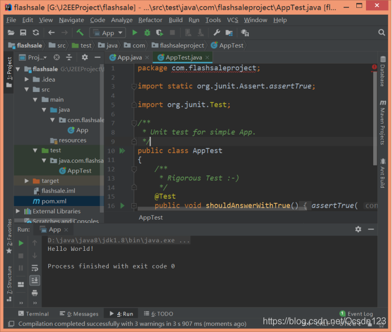Run AppTest class via gutter double-arrow icon

pos(122,151)
